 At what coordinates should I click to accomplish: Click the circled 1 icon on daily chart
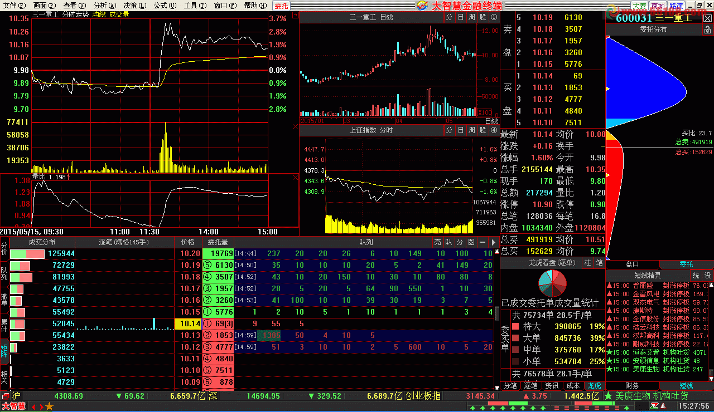point(494,17)
